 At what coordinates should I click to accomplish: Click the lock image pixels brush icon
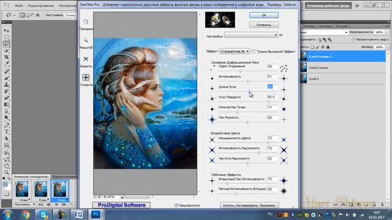317,47
